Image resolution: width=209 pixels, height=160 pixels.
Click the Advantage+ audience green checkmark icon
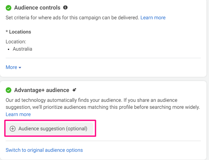[9, 90]
